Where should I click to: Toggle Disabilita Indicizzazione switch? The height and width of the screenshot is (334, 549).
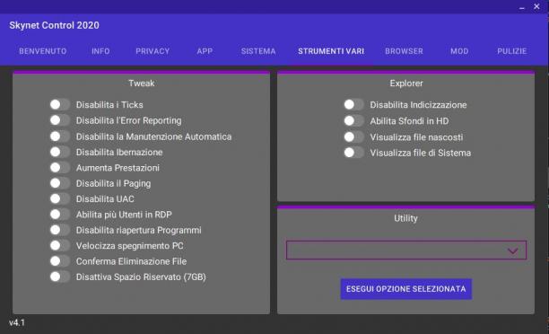(353, 104)
